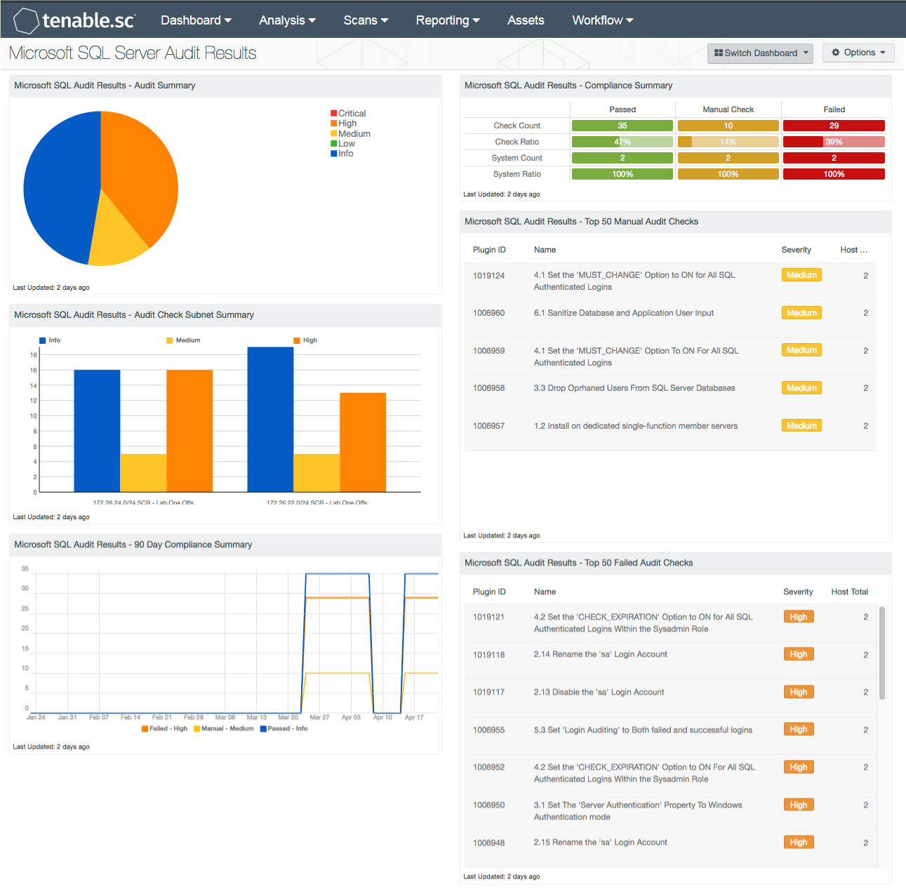The width and height of the screenshot is (906, 896).
Task: Open the Analysis menu
Action: coord(287,20)
